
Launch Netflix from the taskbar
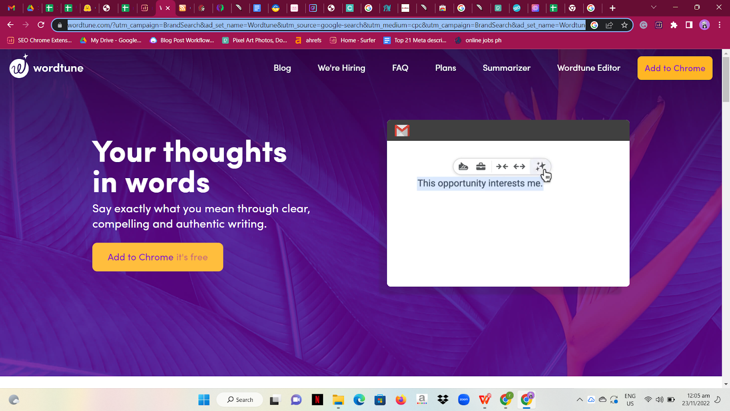[x=318, y=400]
